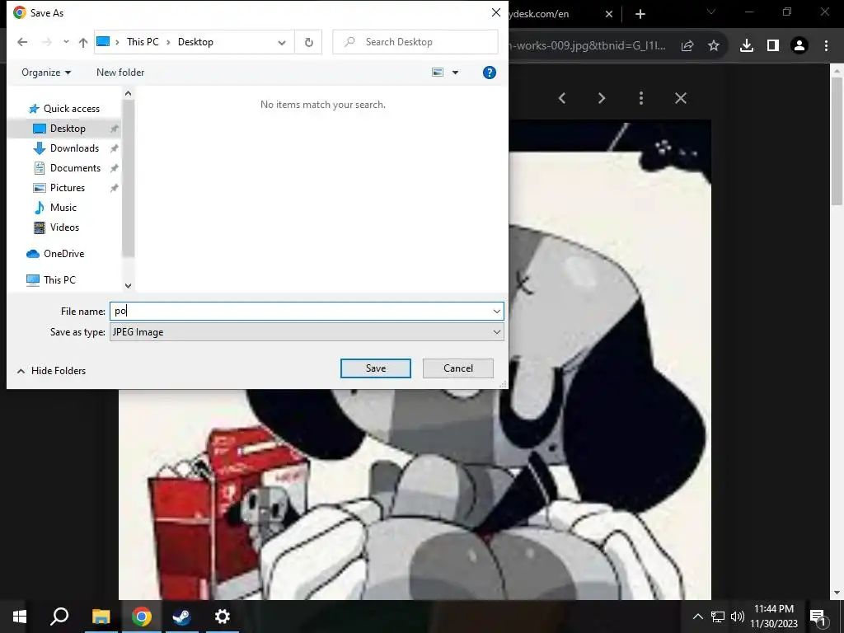844x633 pixels.
Task: Select Desktop in the navigation pane
Action: pos(68,128)
